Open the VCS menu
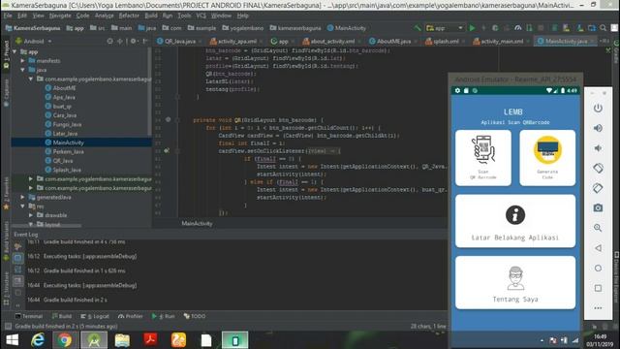The height and width of the screenshot is (349, 620). (x=201, y=16)
